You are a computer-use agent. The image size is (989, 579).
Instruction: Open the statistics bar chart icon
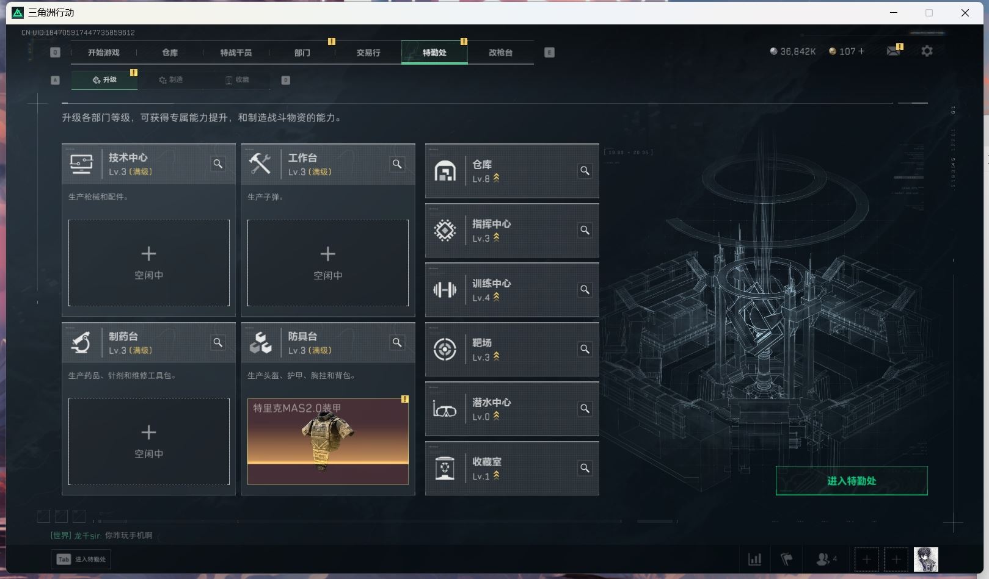[755, 559]
